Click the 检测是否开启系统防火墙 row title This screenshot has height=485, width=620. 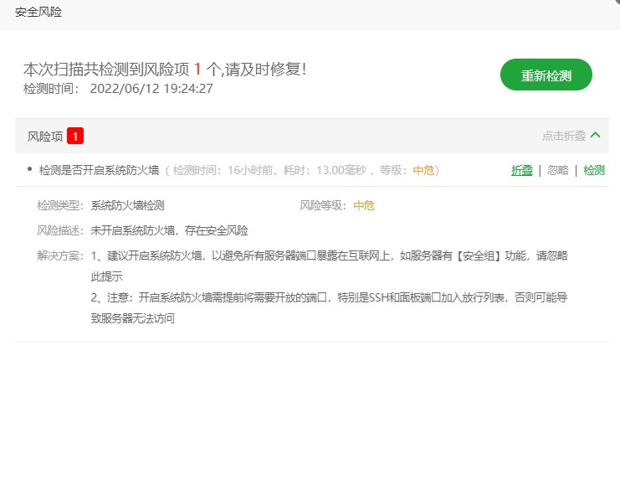(99, 170)
